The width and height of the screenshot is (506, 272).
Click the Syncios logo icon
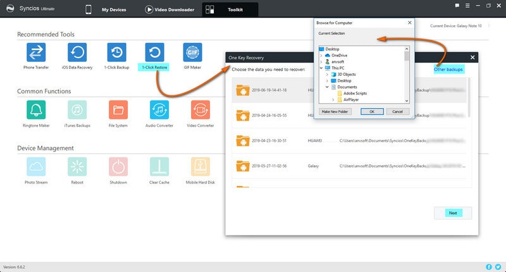(x=10, y=9)
